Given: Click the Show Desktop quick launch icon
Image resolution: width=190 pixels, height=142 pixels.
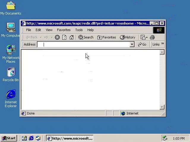Looking at the screenshot, I should (x=24, y=138).
